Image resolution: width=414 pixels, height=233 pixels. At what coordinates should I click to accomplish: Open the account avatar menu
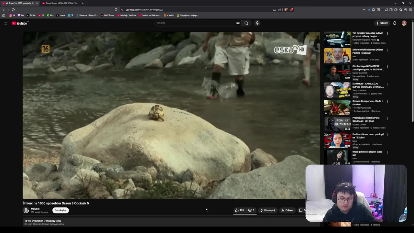coord(404,23)
